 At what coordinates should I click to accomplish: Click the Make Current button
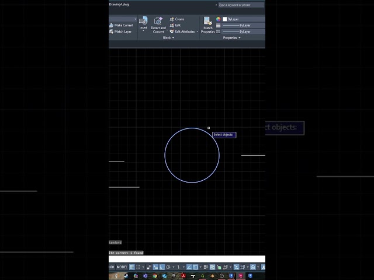[122, 25]
